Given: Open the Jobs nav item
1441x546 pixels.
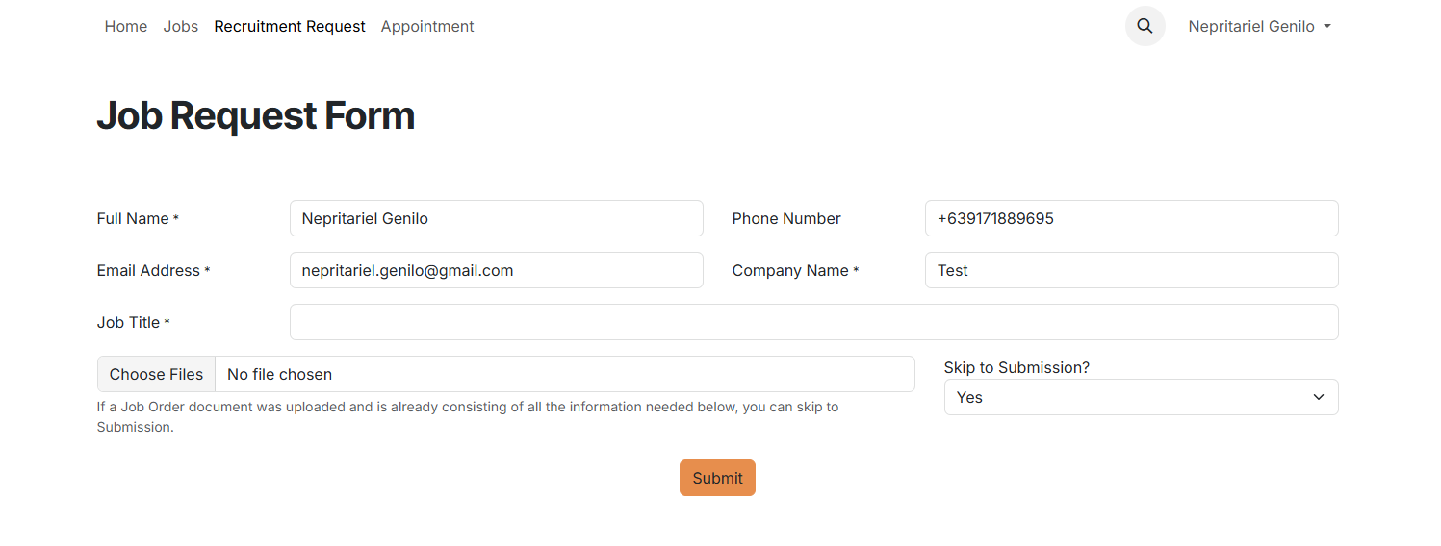Looking at the screenshot, I should pos(181,27).
